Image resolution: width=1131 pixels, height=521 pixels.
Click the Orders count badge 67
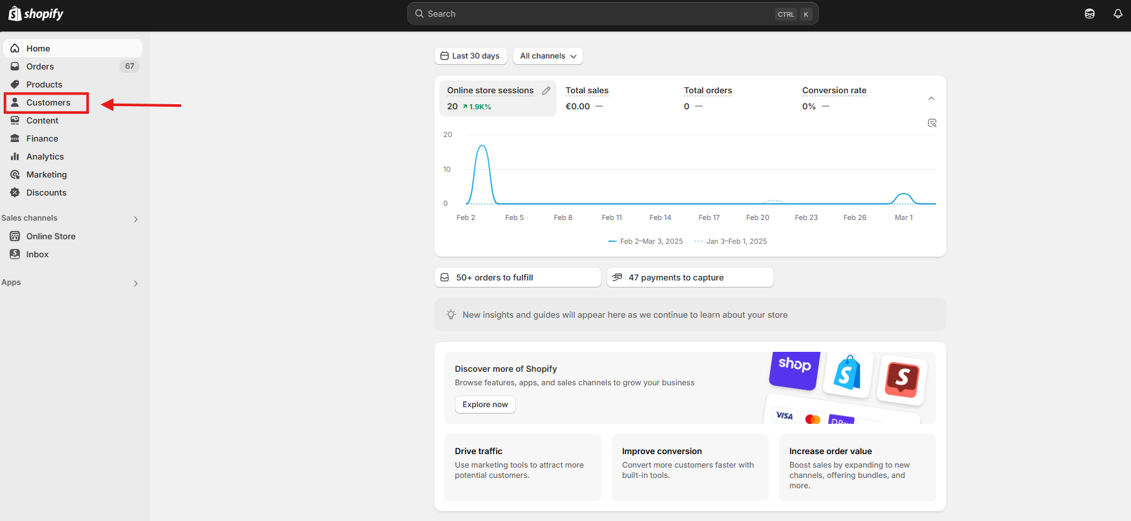(x=130, y=66)
